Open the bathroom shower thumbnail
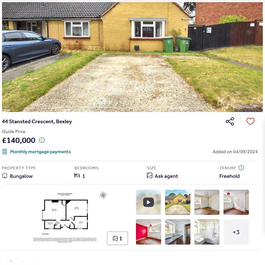Image resolution: width=265 pixels, height=265 pixels. click(x=207, y=232)
